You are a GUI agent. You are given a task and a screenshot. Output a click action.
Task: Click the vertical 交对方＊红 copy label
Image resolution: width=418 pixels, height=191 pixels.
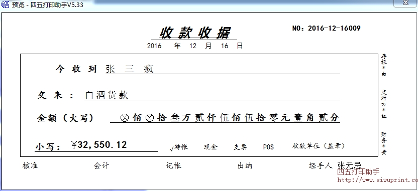click(x=384, y=104)
